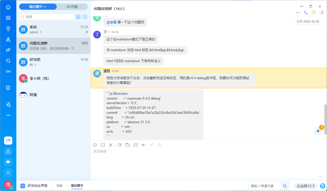Open the lightbulb icon in sidebar

tap(8, 29)
